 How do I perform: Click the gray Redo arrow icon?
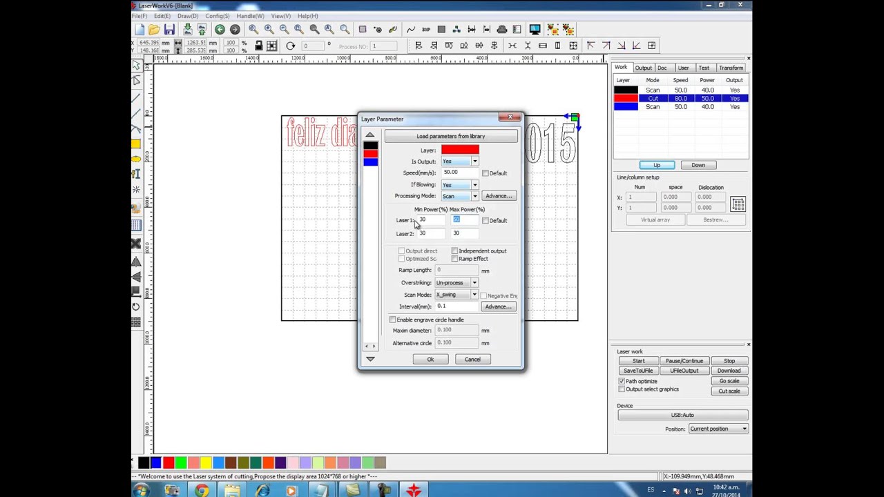[235, 30]
